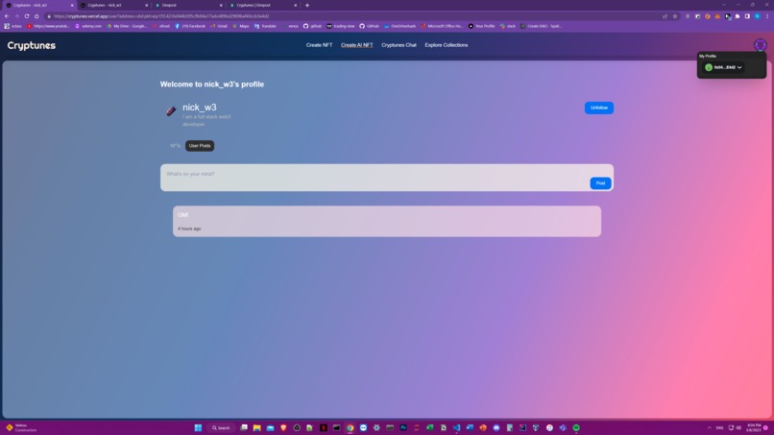Open a new browser tab with plus
Viewport: 774px width, 435px height.
coord(307,5)
